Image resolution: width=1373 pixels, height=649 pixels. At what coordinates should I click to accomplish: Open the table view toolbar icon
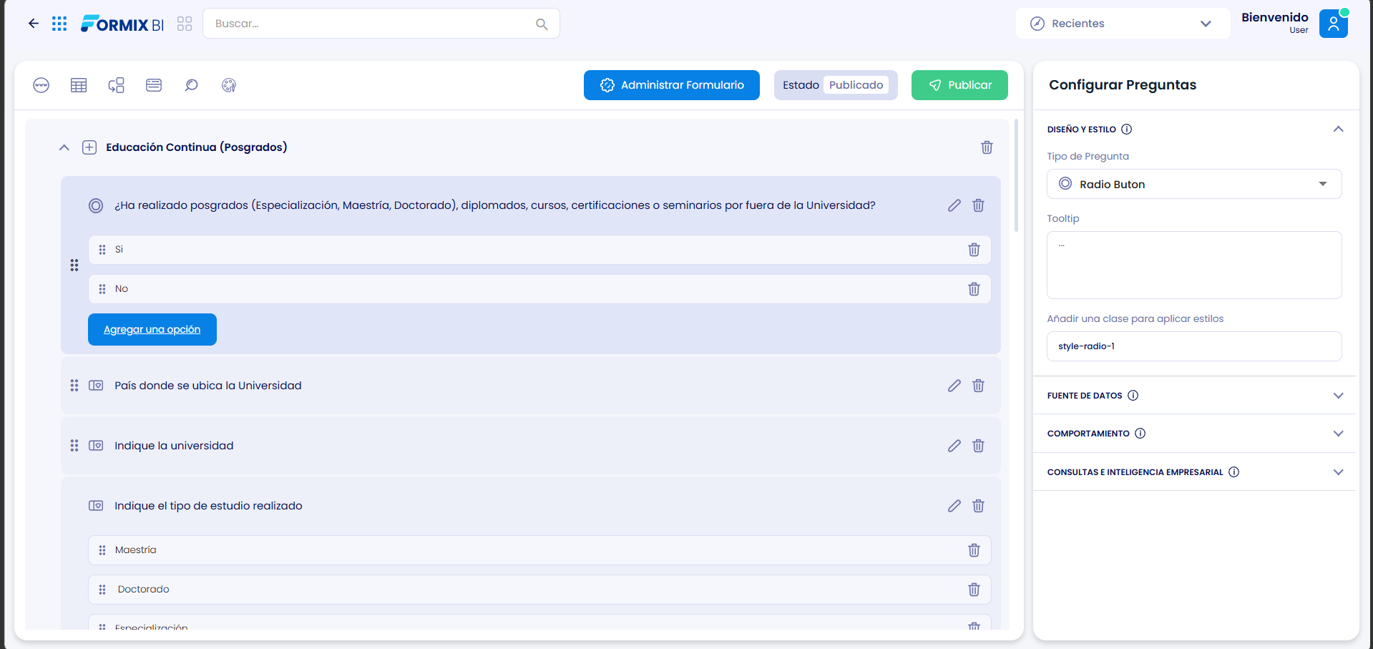79,85
